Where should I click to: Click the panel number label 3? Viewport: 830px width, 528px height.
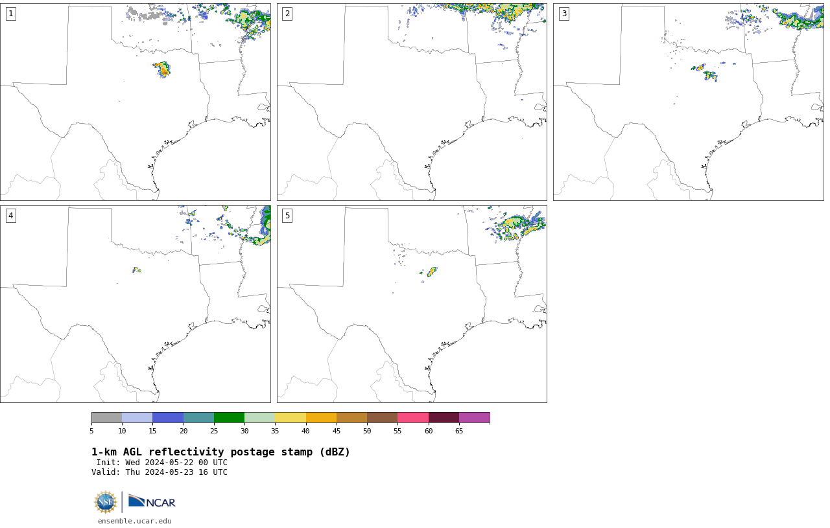pos(563,14)
